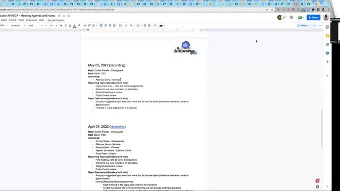
Task: Align text left
Action: tap(101, 25)
